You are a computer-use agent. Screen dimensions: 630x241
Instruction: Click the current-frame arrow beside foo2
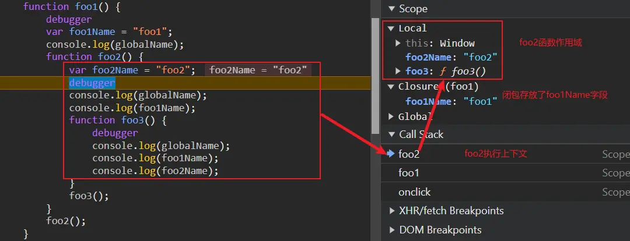click(x=390, y=154)
